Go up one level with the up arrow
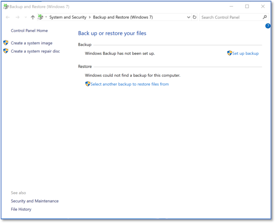Viewport: 275px width, 223px height. tap(33, 17)
